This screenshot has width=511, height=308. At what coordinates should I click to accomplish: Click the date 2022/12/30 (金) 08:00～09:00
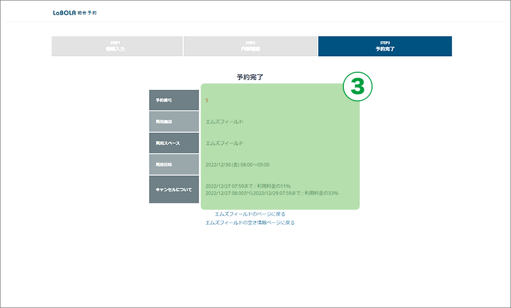pos(237,165)
